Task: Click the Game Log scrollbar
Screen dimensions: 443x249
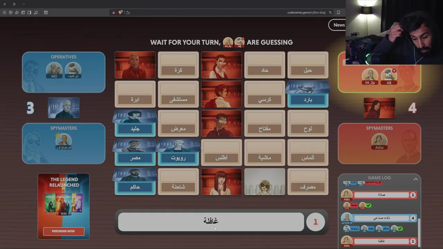Action: click(x=419, y=232)
